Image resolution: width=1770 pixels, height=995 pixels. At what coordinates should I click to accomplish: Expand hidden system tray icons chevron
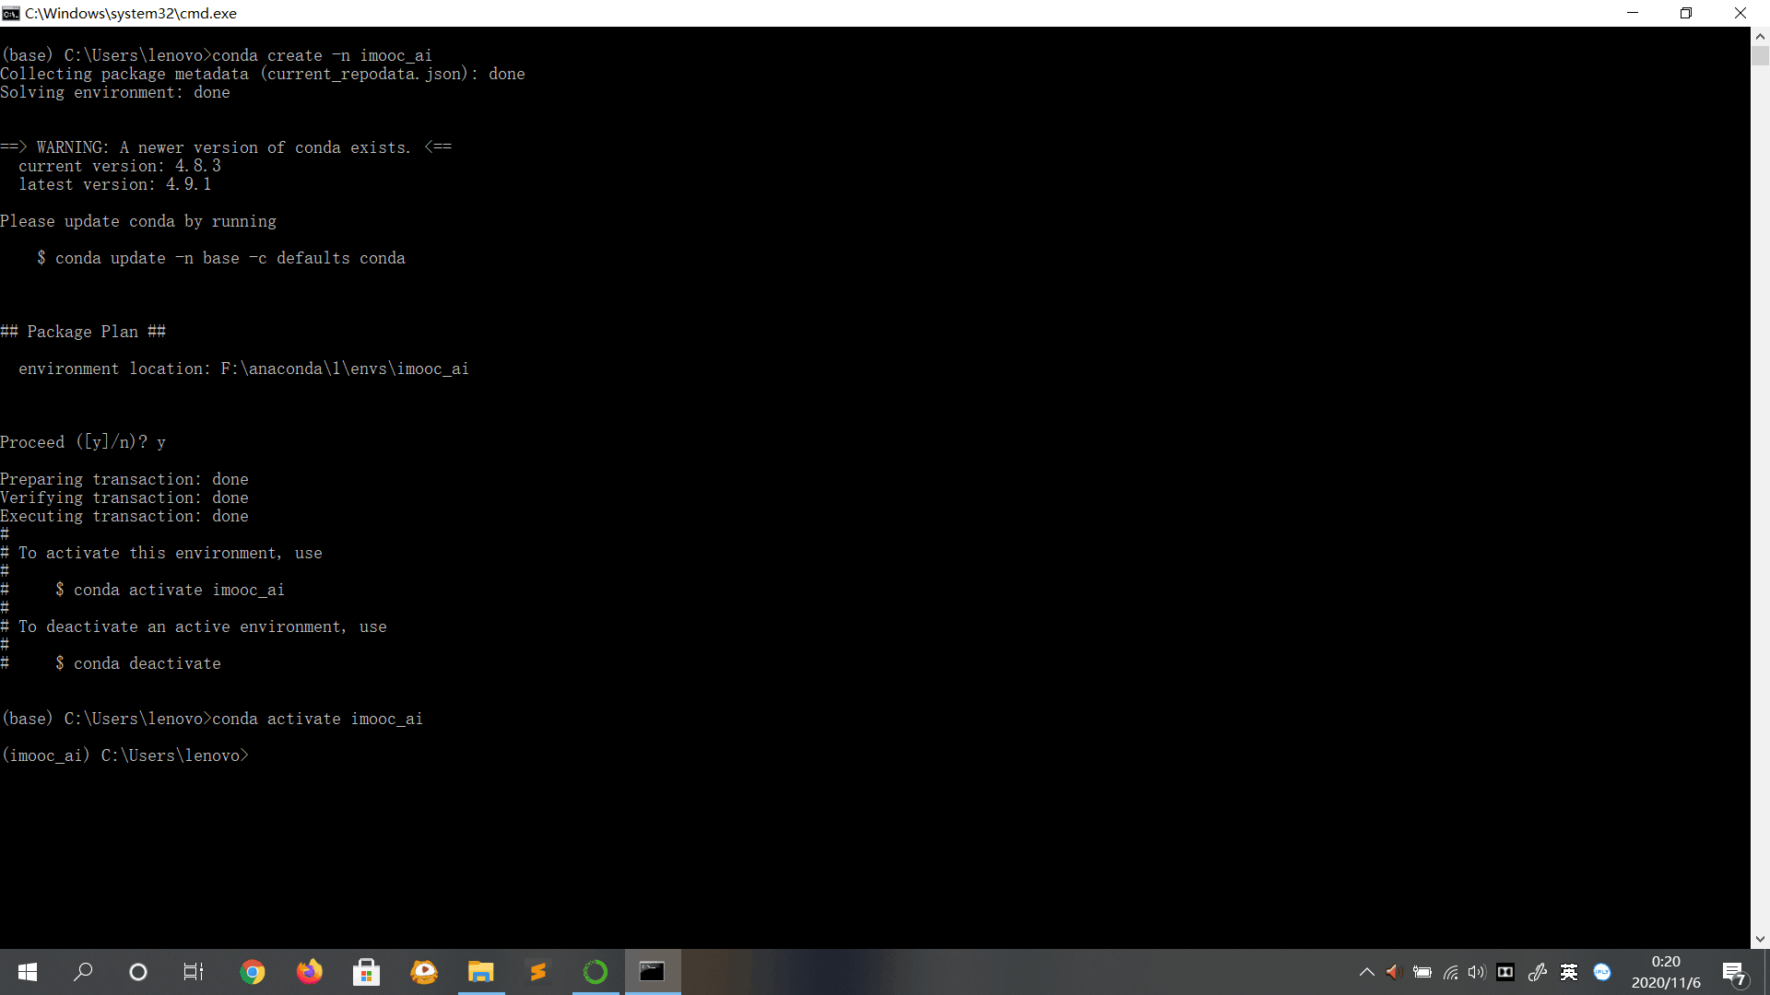(1366, 972)
